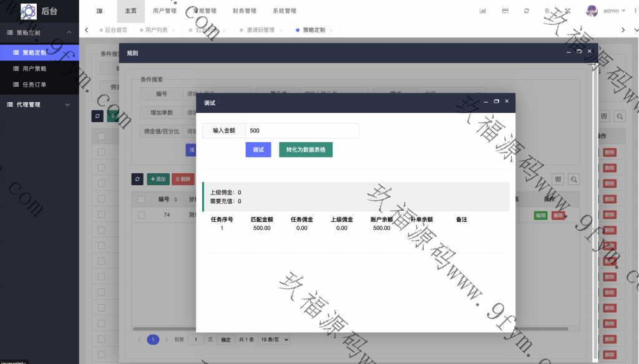
Task: Click the sidebar collapse menu icon
Action: (100, 11)
